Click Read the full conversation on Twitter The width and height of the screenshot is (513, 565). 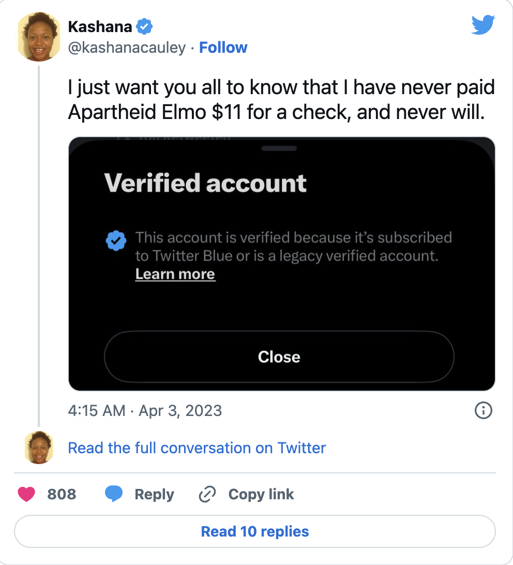[197, 448]
